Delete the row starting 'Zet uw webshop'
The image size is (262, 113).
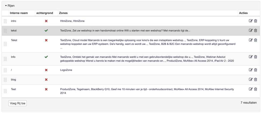point(256,30)
